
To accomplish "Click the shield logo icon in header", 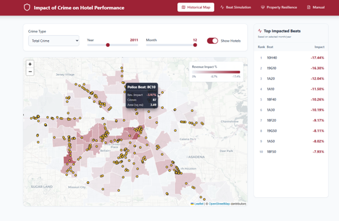I will pyautogui.click(x=27, y=8).
